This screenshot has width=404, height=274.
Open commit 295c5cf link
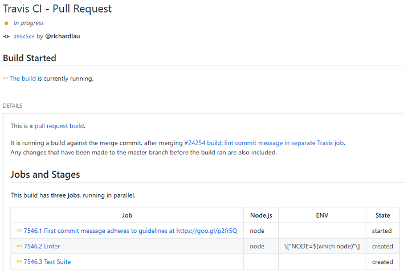(24, 36)
